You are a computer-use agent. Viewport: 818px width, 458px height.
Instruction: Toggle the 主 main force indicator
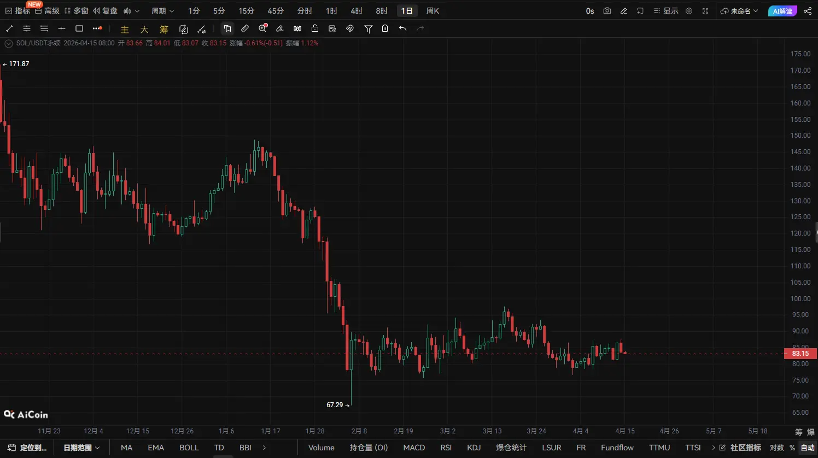[125, 30]
